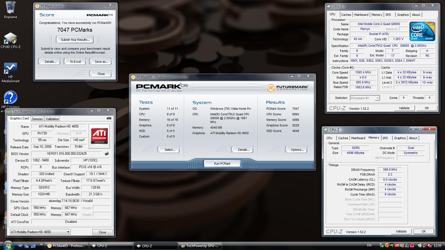The height and width of the screenshot is (250, 445).
Task: Click the Switch between windows quick launch icon
Action: [x=27, y=246]
